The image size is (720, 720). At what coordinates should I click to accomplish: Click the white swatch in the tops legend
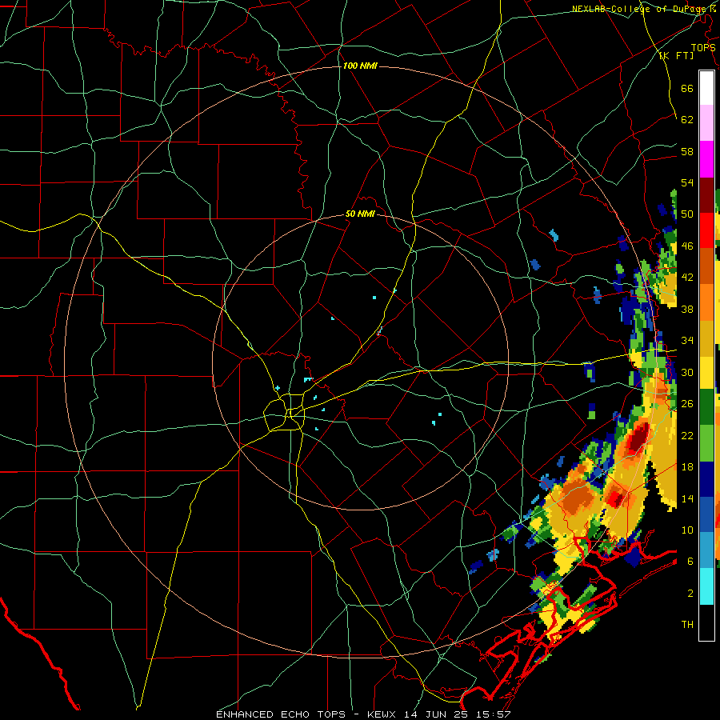[706, 88]
